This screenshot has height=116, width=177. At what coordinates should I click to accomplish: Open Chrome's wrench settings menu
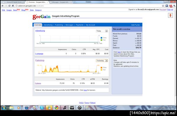pyautogui.click(x=175, y=6)
